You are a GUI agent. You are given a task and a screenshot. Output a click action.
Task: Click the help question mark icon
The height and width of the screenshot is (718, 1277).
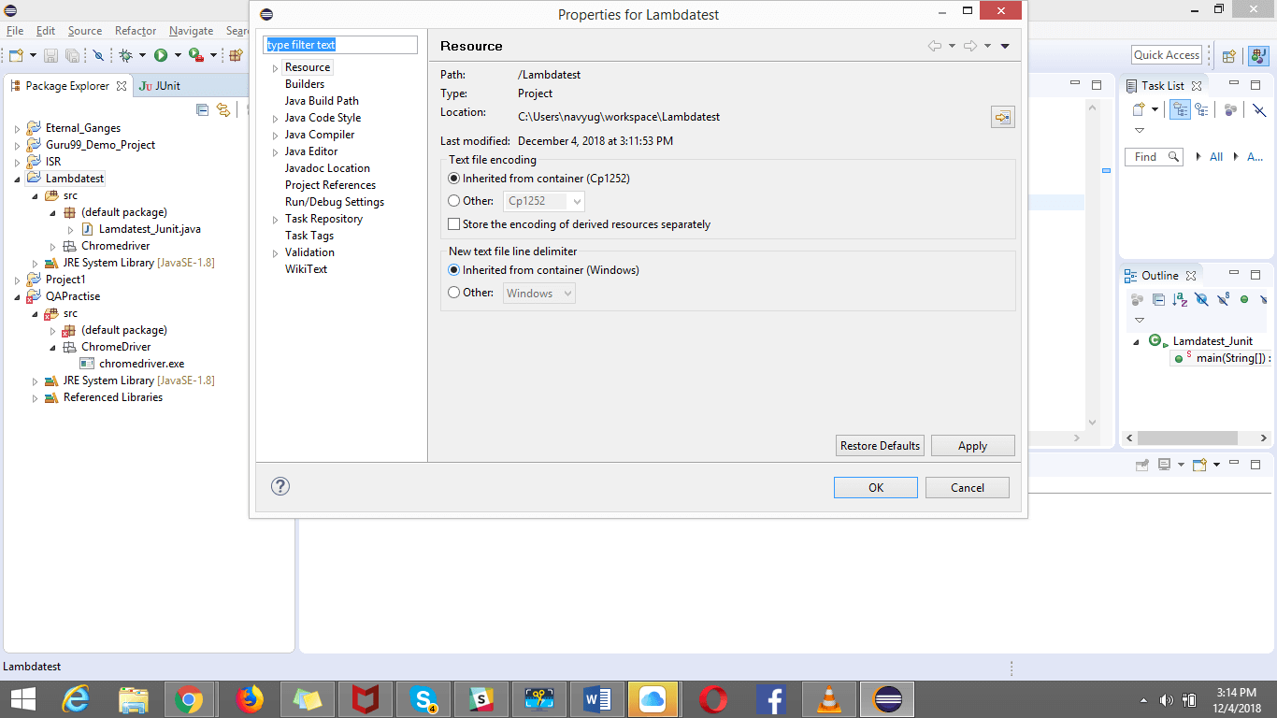point(280,486)
